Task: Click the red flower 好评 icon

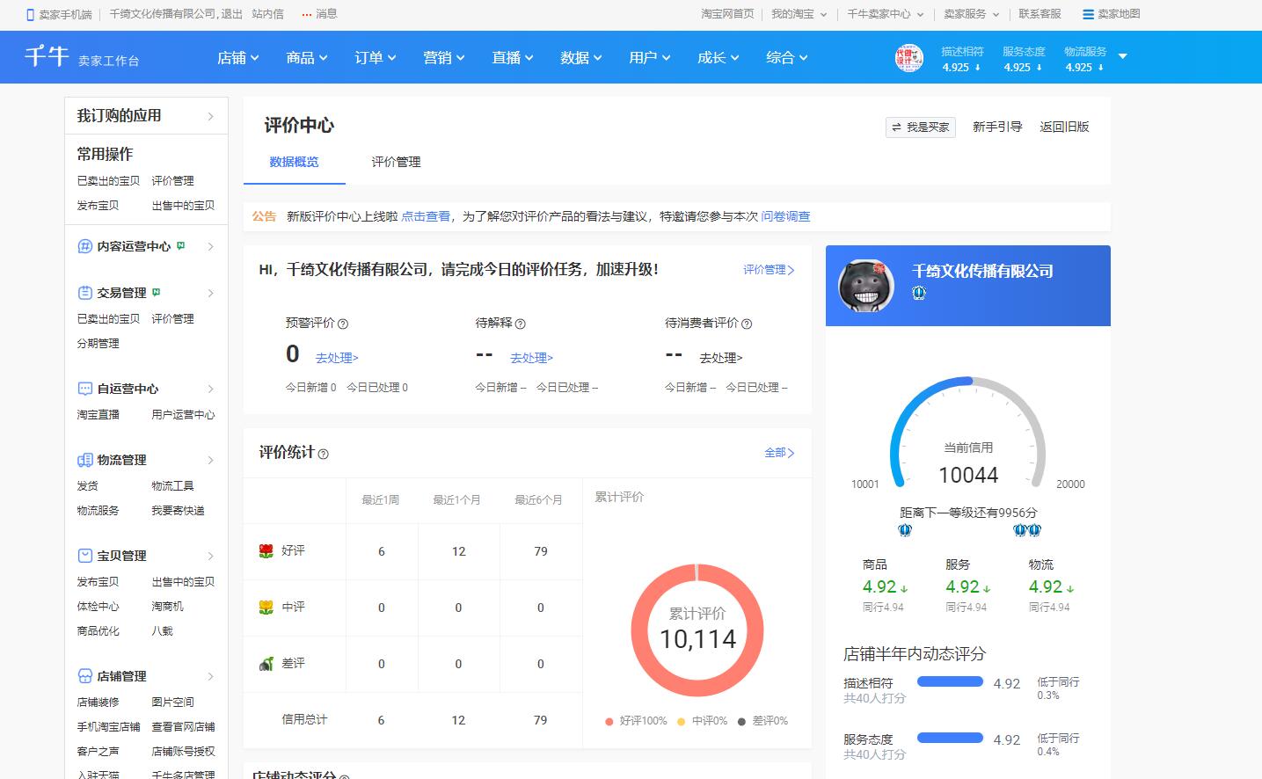Action: coord(266,551)
